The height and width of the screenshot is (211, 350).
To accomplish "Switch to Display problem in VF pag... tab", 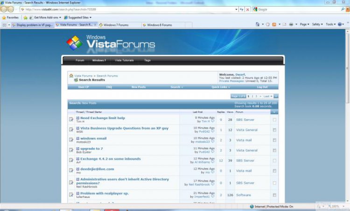I will [x=33, y=25].
